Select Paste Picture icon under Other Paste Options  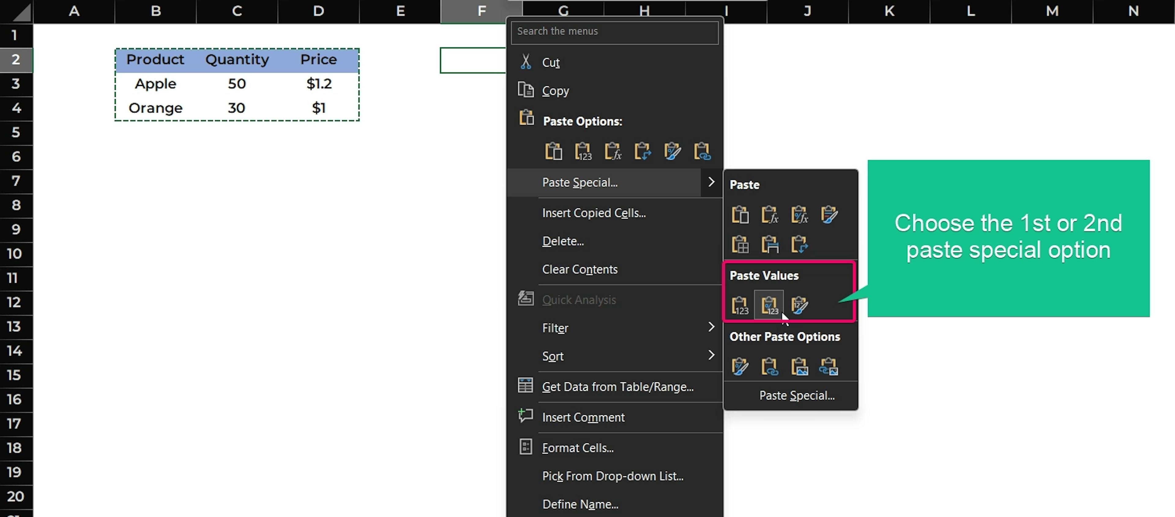tap(799, 366)
